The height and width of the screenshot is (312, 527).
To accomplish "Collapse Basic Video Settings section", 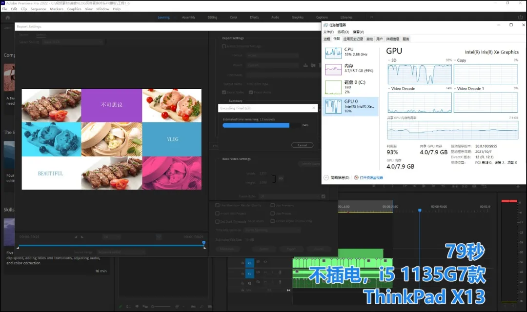I will (219, 159).
